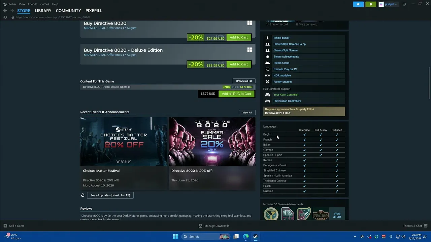Click the taskbar Search box
The image size is (431, 242).
pyautogui.click(x=206, y=237)
